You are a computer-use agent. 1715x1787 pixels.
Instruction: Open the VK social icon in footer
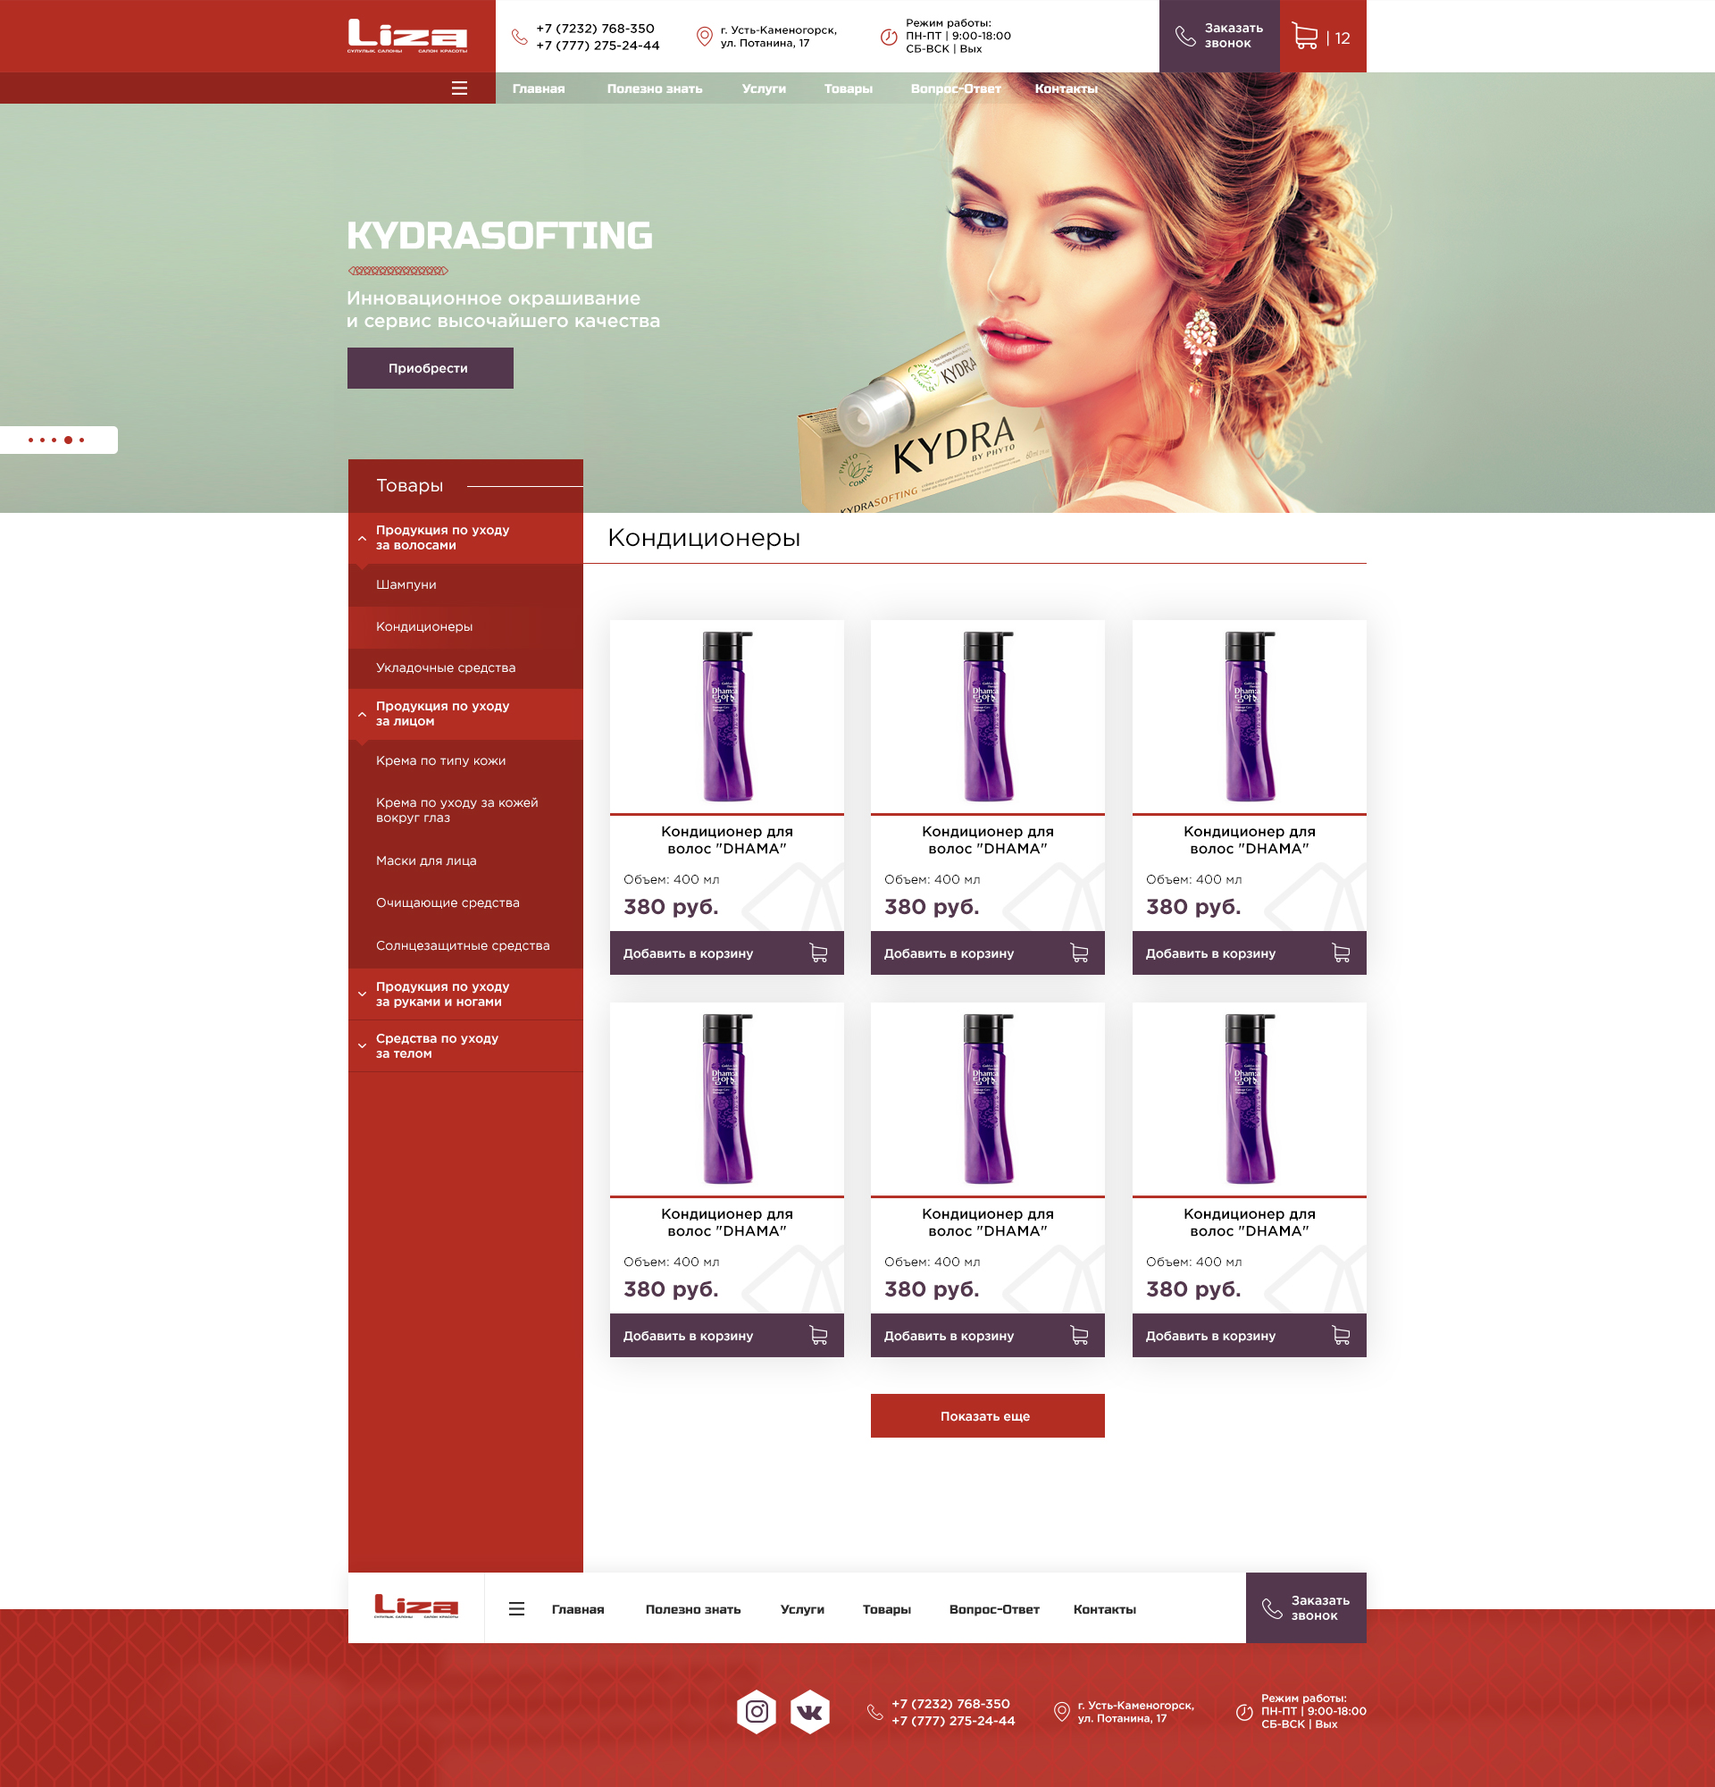coord(809,1711)
